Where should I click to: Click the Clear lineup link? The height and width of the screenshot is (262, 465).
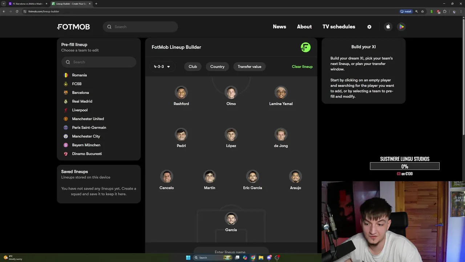[x=302, y=67]
